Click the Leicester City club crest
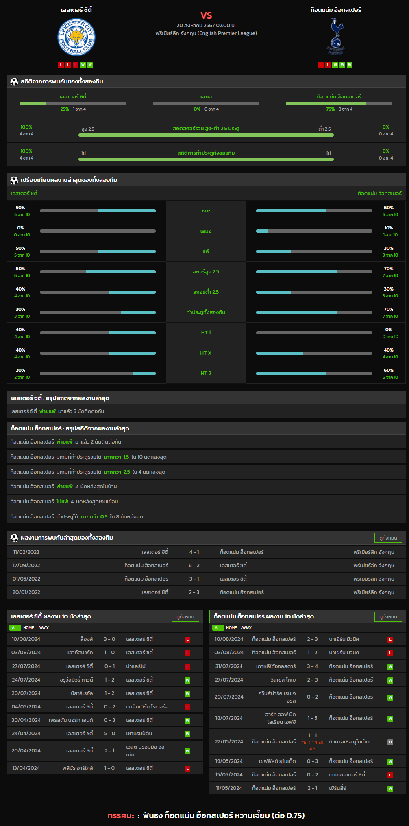 pos(76,37)
